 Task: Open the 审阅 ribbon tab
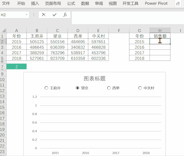click(99, 3)
